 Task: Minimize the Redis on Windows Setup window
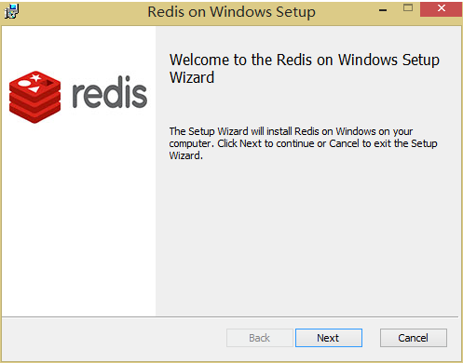(x=383, y=10)
